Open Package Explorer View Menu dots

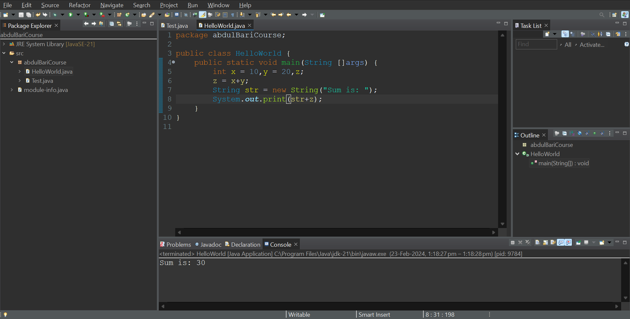pyautogui.click(x=136, y=24)
